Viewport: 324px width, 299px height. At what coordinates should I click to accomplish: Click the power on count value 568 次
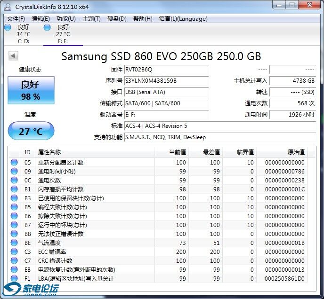point(293,103)
